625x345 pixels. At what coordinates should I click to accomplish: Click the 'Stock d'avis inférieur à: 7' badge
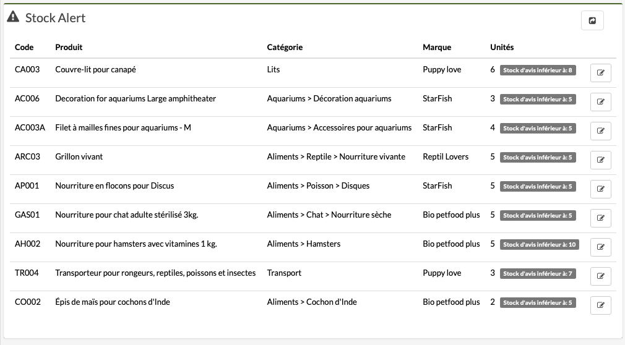pos(538,274)
